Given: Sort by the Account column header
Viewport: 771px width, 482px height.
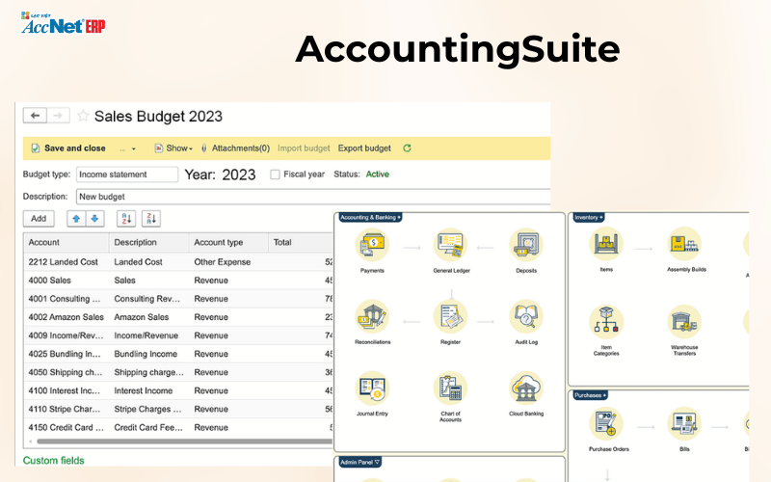Looking at the screenshot, I should pyautogui.click(x=66, y=243).
